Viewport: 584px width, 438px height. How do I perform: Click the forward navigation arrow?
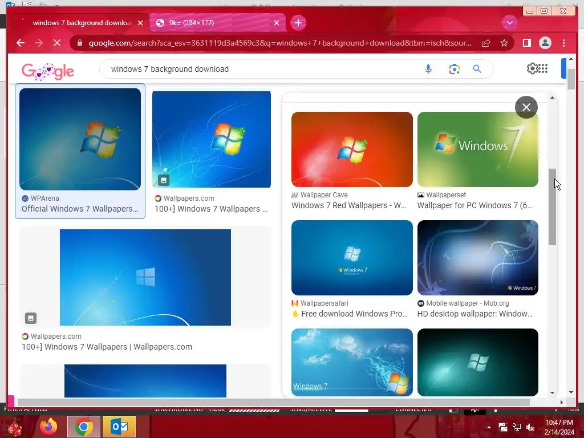39,43
